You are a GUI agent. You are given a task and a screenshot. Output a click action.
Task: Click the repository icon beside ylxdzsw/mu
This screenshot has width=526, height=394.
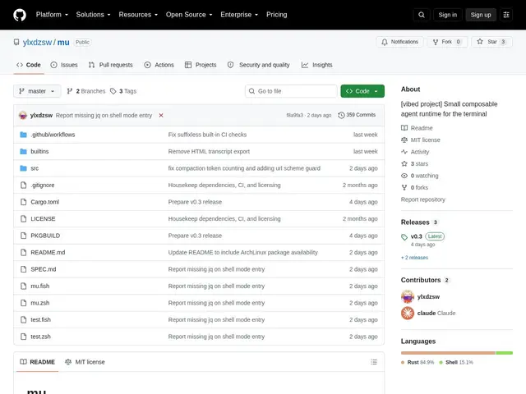point(16,42)
